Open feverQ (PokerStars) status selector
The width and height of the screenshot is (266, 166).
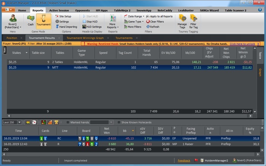point(247,160)
